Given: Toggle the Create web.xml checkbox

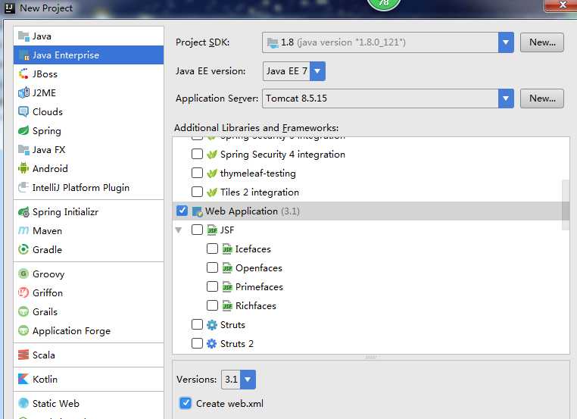Looking at the screenshot, I should 186,403.
